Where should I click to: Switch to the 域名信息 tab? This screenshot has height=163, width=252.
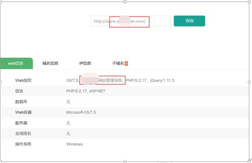[50, 63]
